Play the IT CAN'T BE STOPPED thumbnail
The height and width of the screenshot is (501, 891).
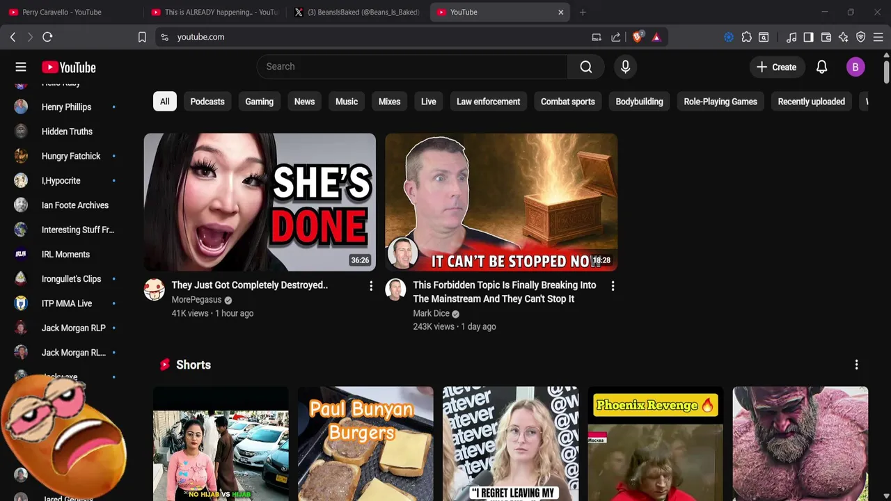[x=501, y=202]
